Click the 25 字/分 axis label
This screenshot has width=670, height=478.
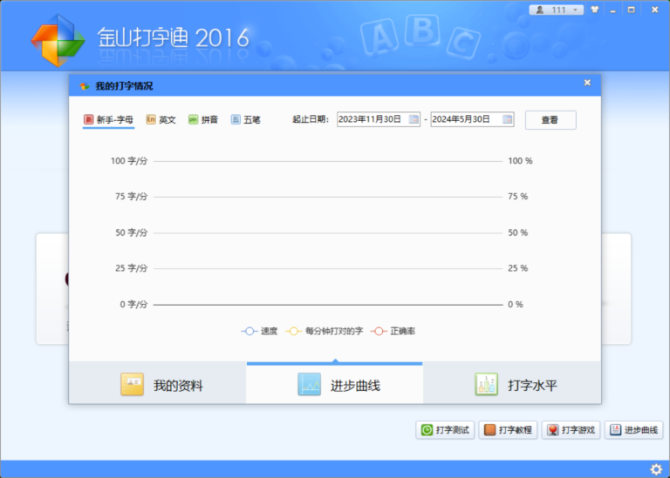131,268
